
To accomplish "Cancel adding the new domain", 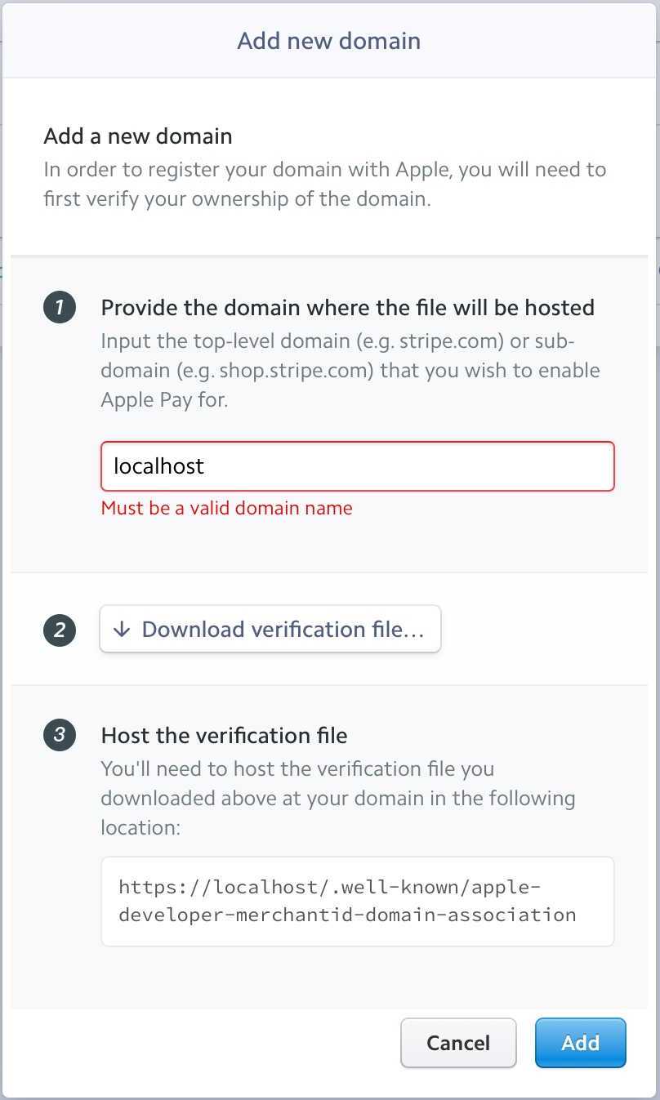I will 458,1043.
